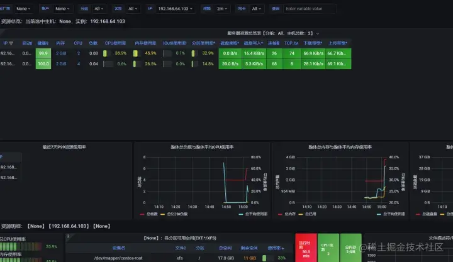Viewport: 453px width, 262px height.
Task: Open the 分组 All dropdown
Action: (99, 9)
